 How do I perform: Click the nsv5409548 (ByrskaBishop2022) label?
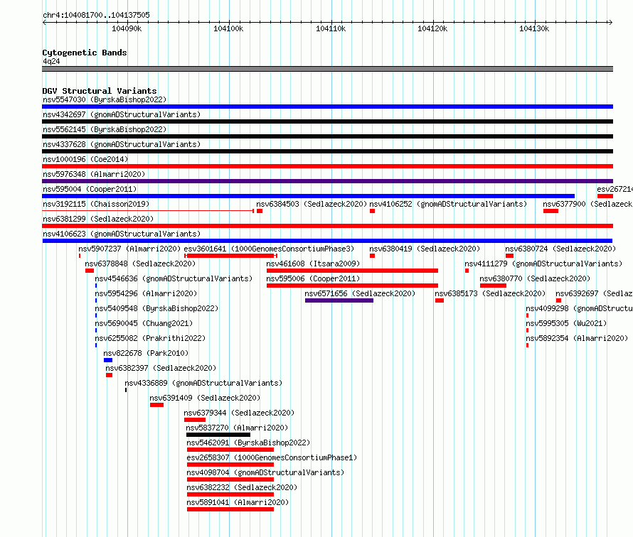(x=156, y=308)
